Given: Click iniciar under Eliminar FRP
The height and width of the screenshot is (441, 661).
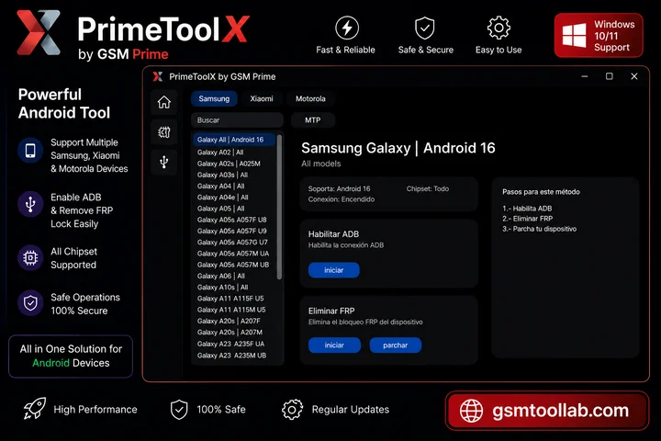Looking at the screenshot, I should [334, 345].
